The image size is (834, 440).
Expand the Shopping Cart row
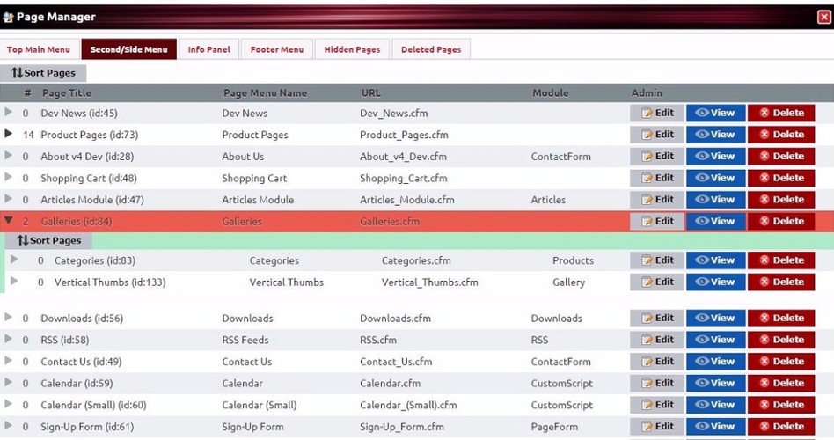coord(8,177)
